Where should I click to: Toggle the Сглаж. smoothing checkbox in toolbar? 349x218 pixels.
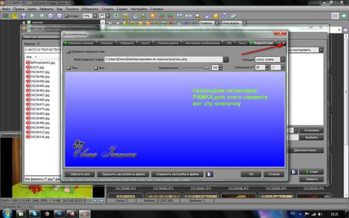click(x=66, y=16)
